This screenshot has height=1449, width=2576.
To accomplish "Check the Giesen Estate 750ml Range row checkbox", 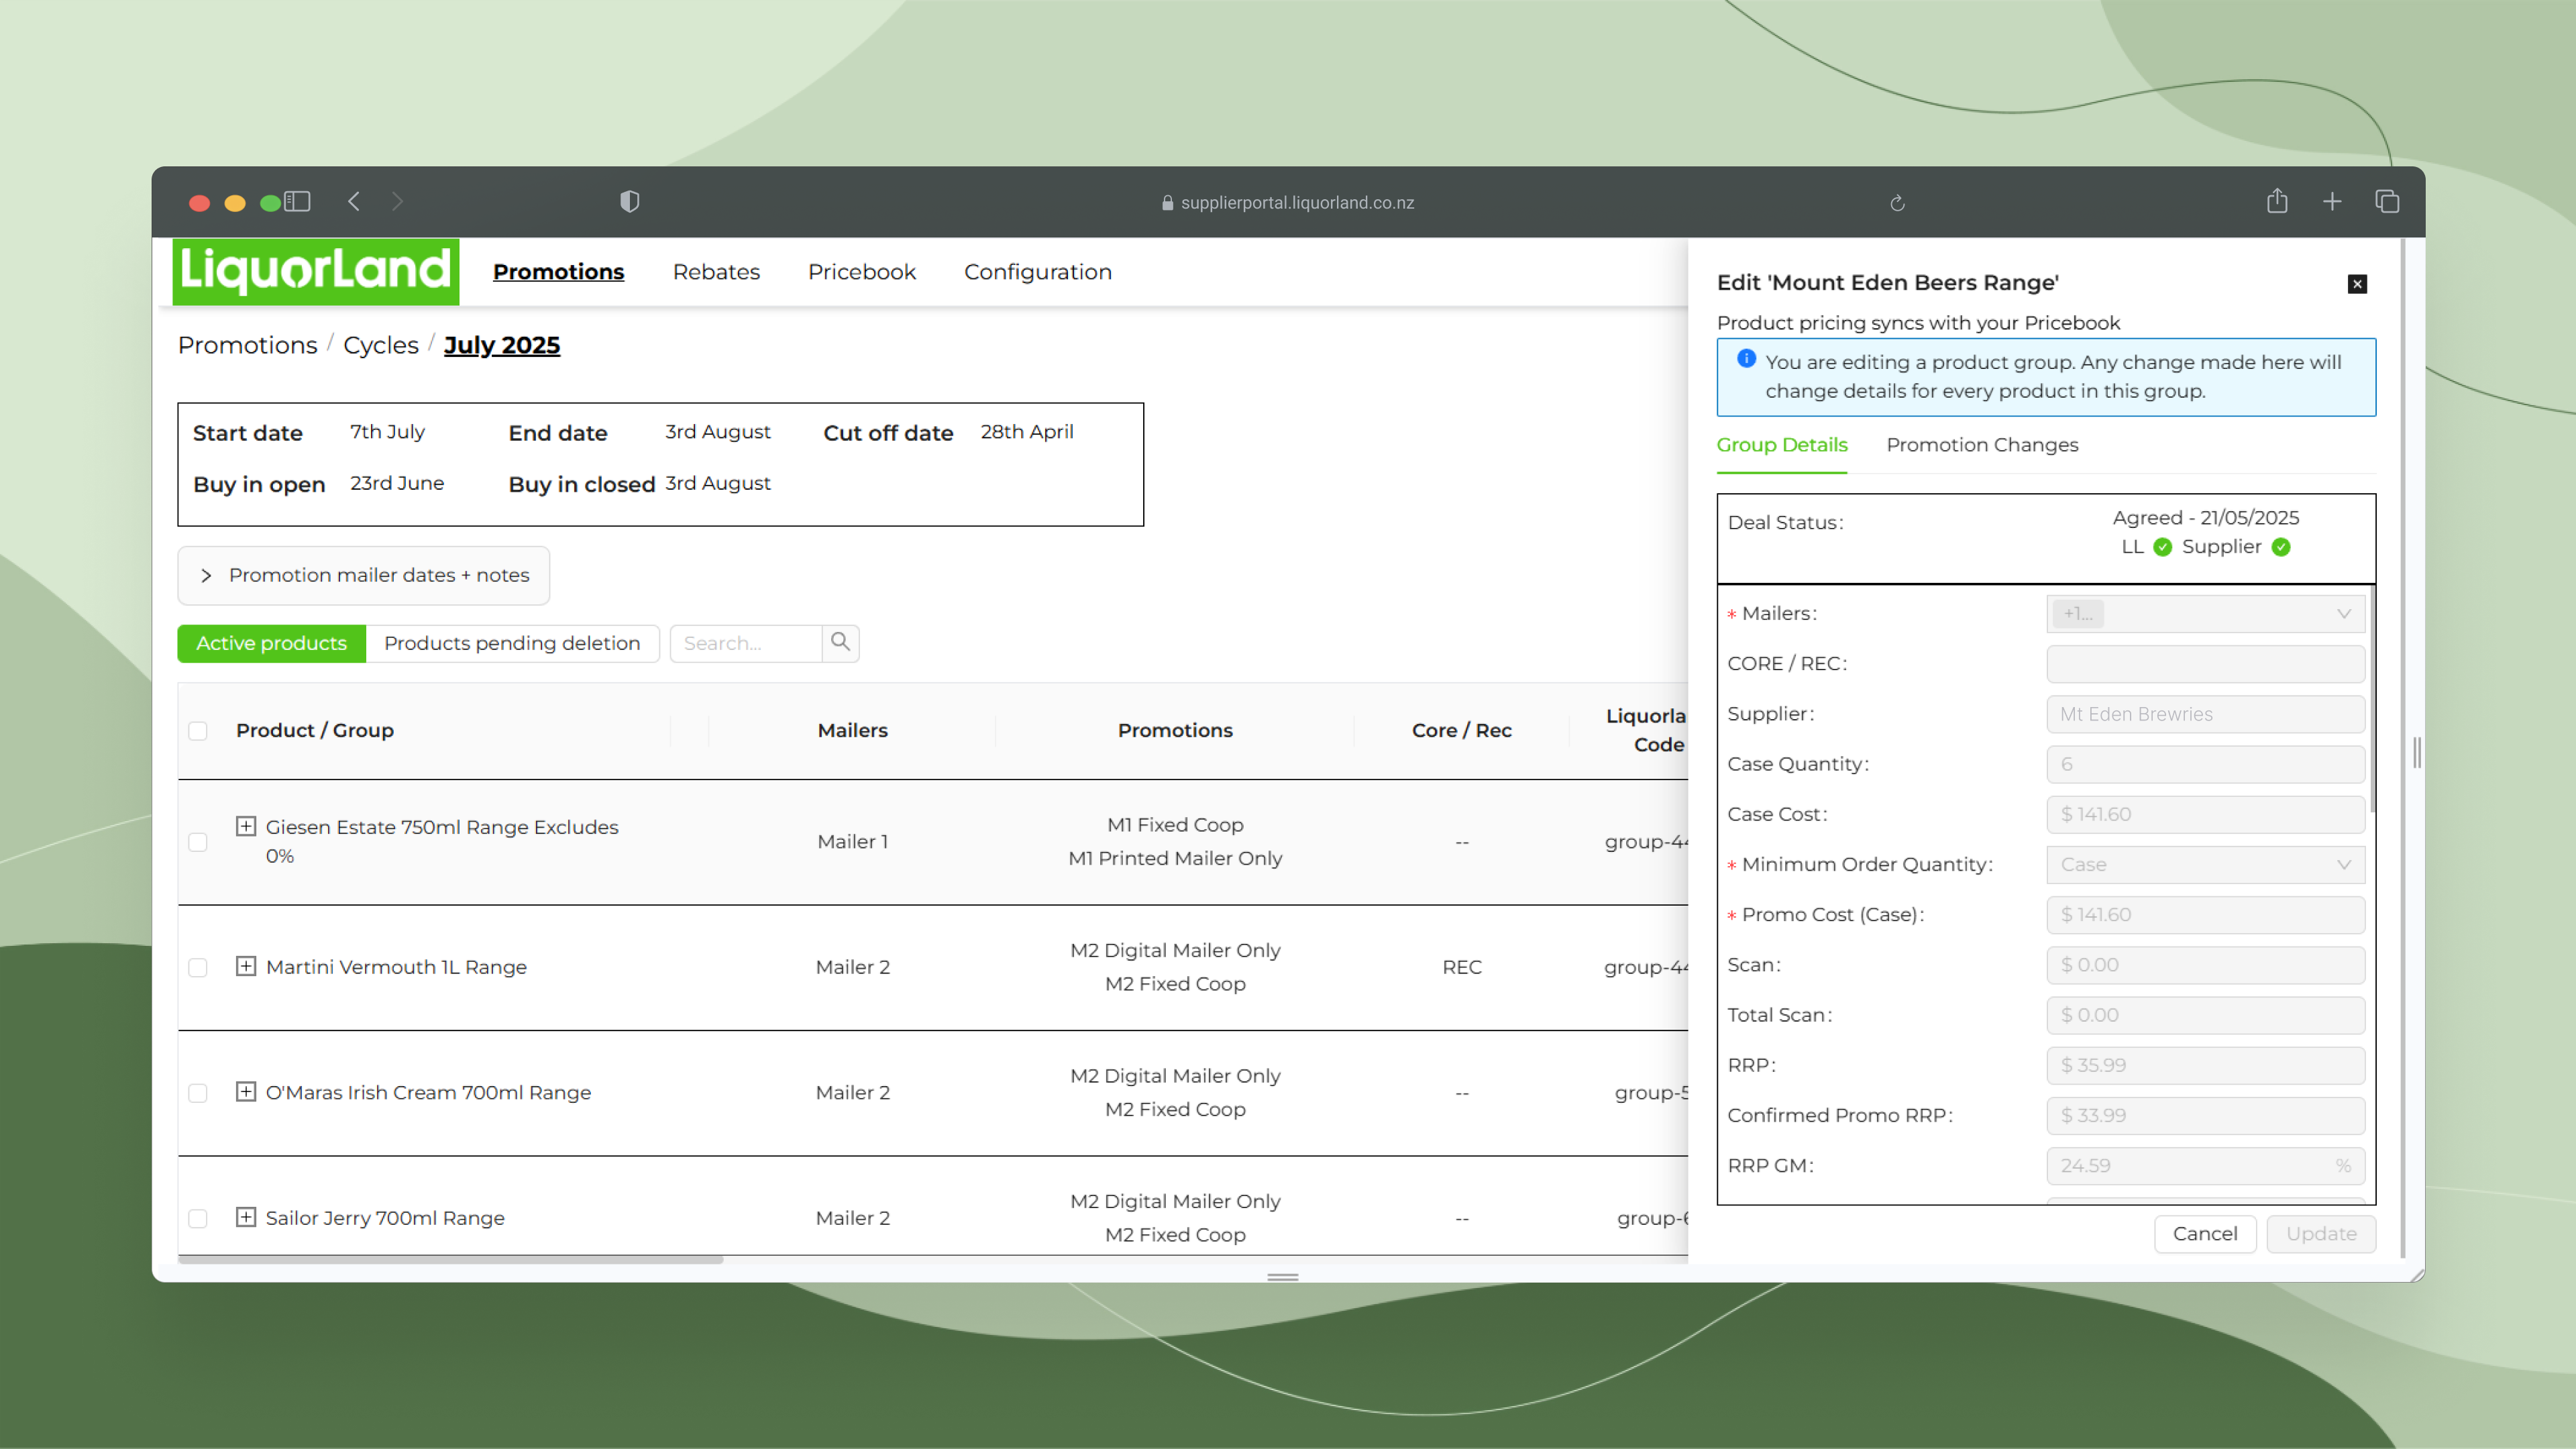I will point(198,842).
